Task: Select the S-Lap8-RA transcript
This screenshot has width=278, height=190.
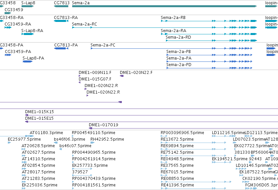Action: click(27, 34)
